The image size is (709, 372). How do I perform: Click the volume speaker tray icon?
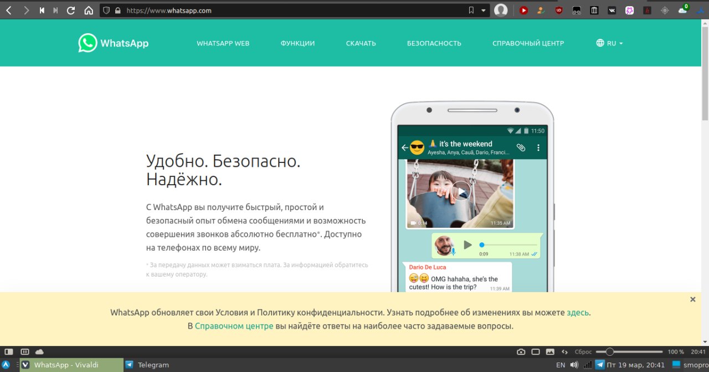click(x=574, y=365)
